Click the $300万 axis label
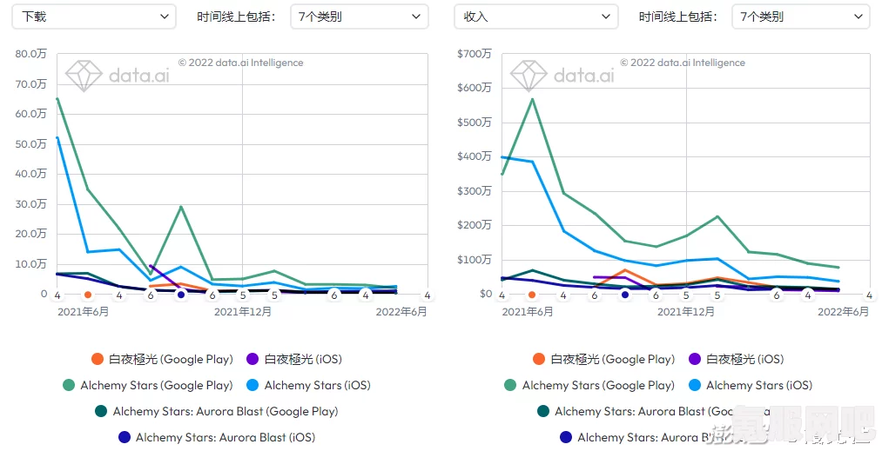Viewport: 882px width, 451px height. click(x=475, y=191)
